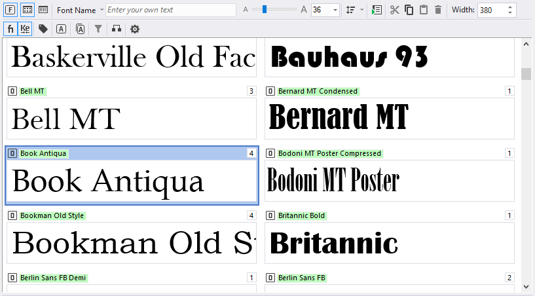Select the Bookman Old Style name label
This screenshot has width=535, height=296.
click(52, 215)
